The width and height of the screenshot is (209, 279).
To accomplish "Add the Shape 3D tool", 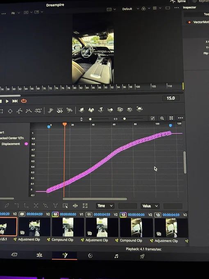I will [91, 110].
